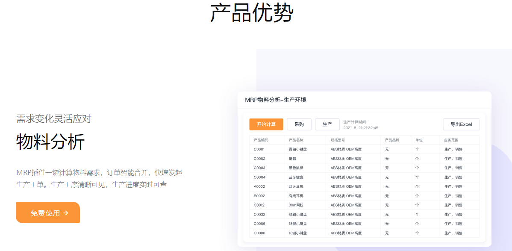Screen dimensions: 512x251
Task: Click the 业务范围 column header
Action: [x=451, y=139]
